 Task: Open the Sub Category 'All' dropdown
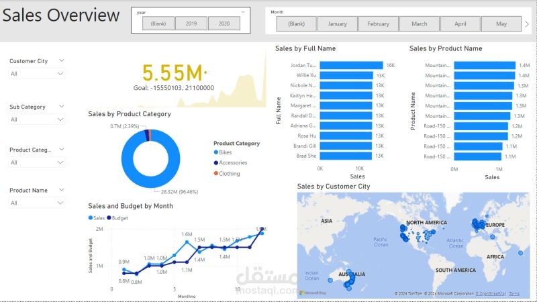coord(37,119)
